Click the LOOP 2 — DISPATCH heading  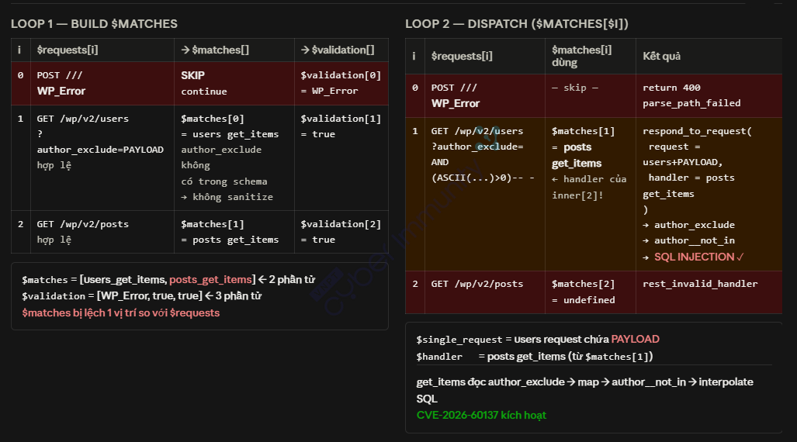516,24
